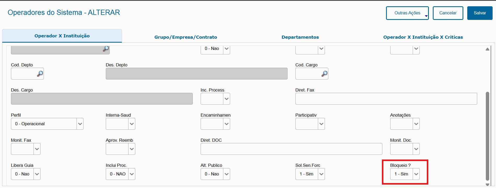Click the Diret. Fax input field
496x188 pixels.
[386, 99]
